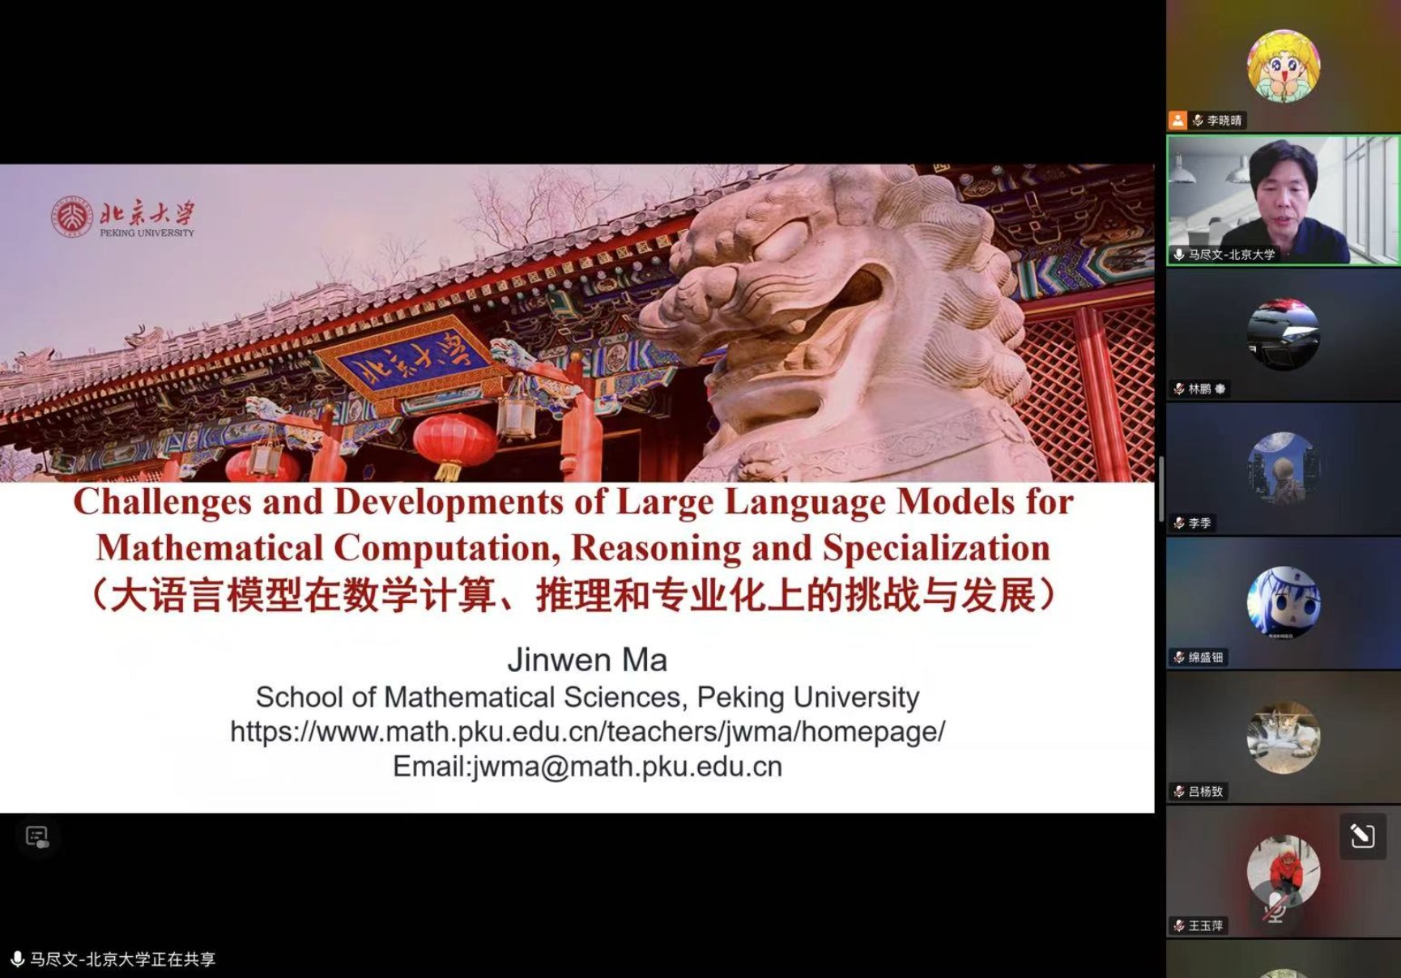This screenshot has height=978, width=1401.
Task: Select 李晓晴's Sailor Moon avatar tile
Action: 1284,66
